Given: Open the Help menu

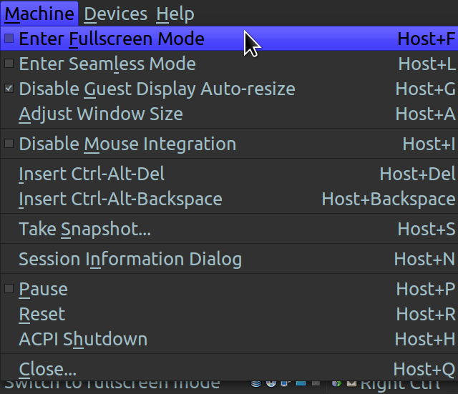Looking at the screenshot, I should click(175, 14).
